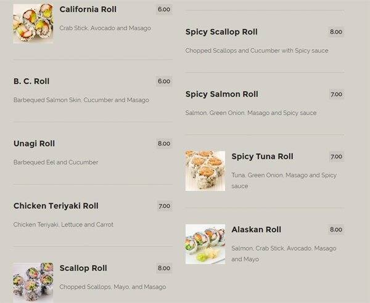Image resolution: width=370 pixels, height=303 pixels.
Task: Click the B. C. Roll 6.00 price tag
Action: click(x=164, y=81)
